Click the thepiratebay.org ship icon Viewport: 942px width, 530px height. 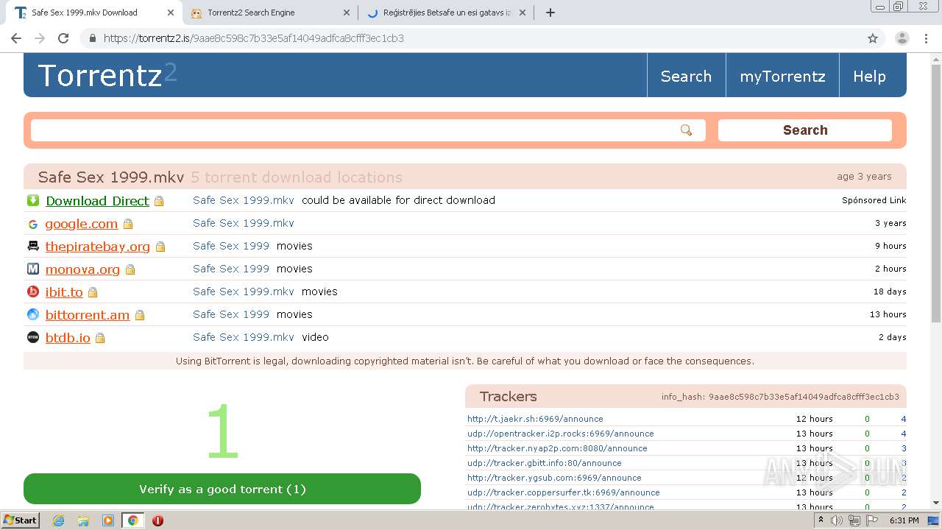[33, 247]
